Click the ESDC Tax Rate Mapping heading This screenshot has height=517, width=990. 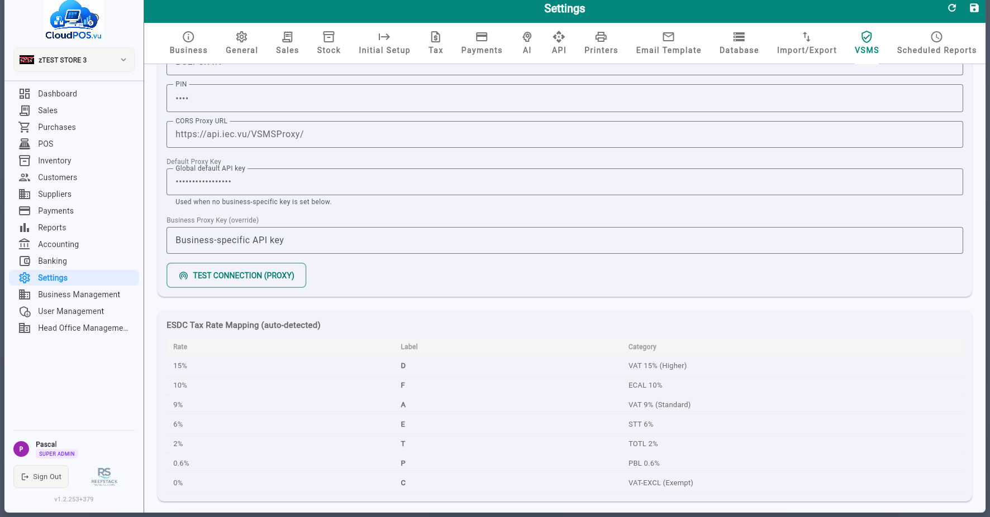click(244, 325)
